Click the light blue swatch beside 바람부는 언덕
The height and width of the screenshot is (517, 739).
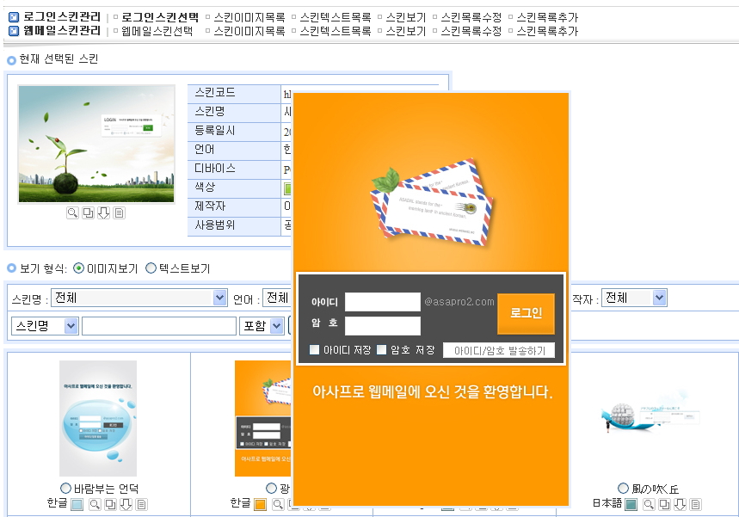coord(77,504)
